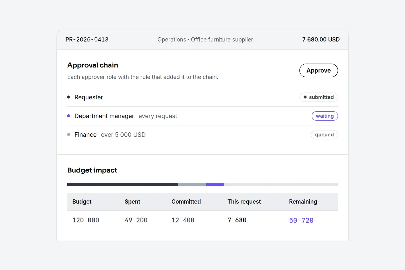
Task: Click the "Approval chain" heading
Action: pos(93,65)
